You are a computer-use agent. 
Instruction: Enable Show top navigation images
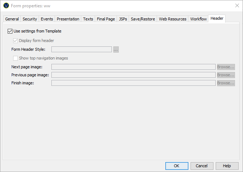point(16,58)
